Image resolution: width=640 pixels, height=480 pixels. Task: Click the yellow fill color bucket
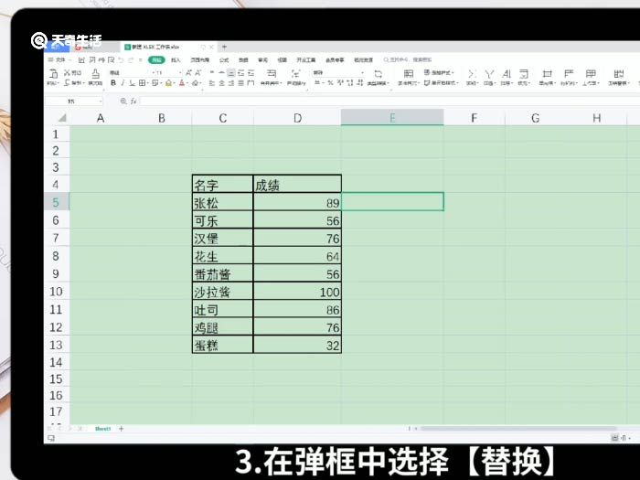[168, 83]
